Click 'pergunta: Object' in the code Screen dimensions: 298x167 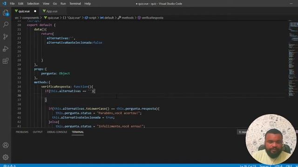(x=55, y=73)
